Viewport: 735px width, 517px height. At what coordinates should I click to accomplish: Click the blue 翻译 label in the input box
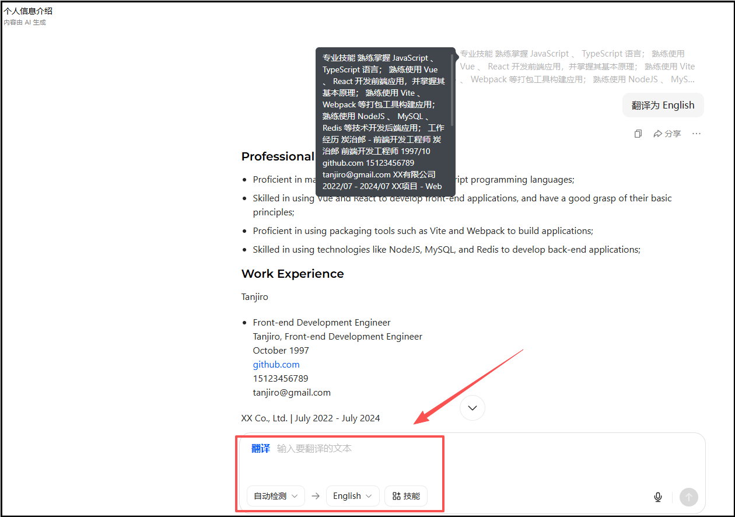[261, 448]
